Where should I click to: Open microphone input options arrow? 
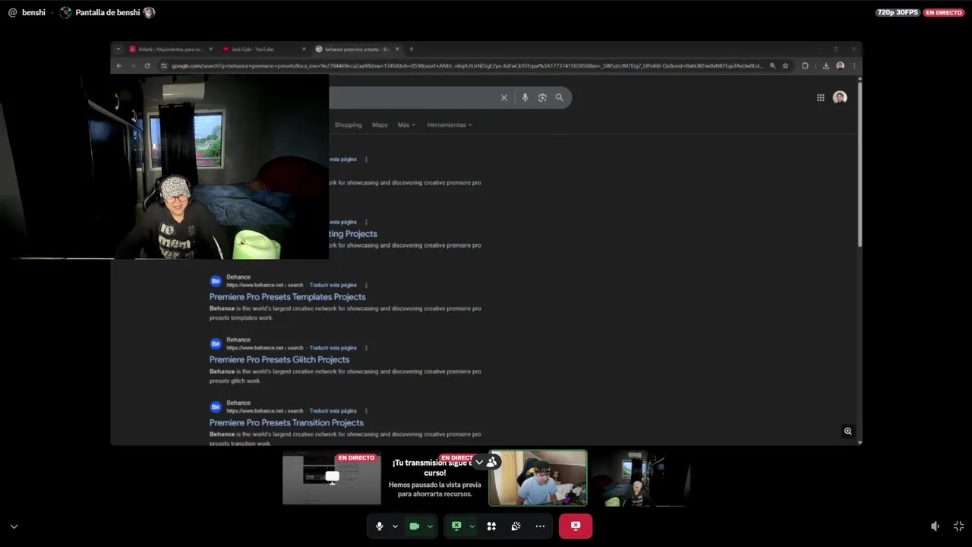395,526
